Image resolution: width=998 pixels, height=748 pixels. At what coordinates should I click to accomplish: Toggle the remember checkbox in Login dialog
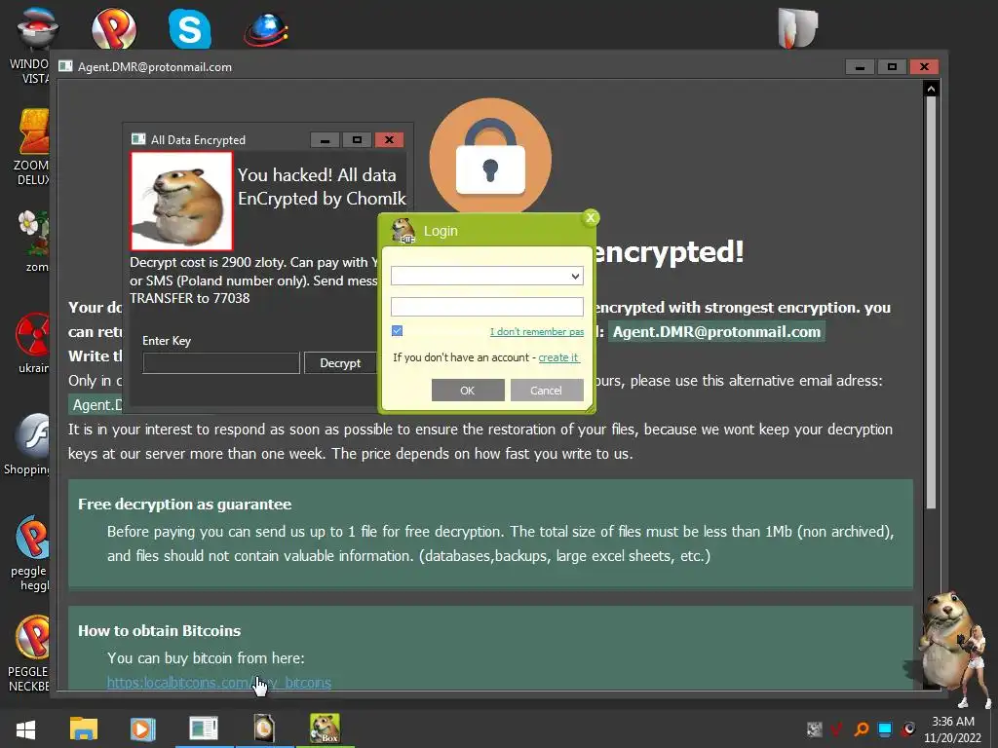click(x=398, y=331)
